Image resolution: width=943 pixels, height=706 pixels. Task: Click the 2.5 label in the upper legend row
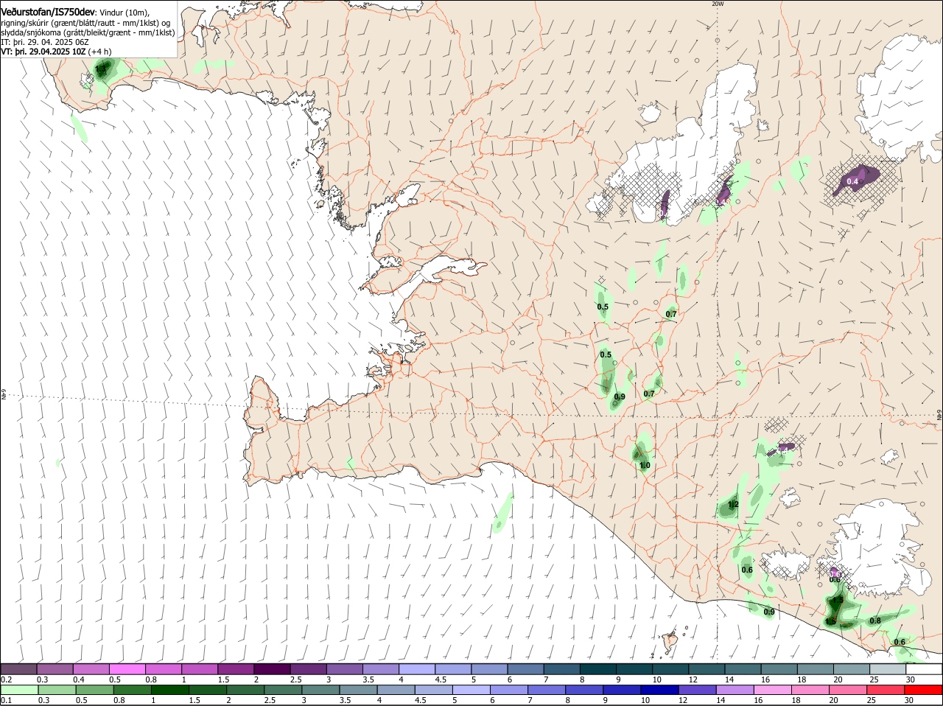point(296,679)
